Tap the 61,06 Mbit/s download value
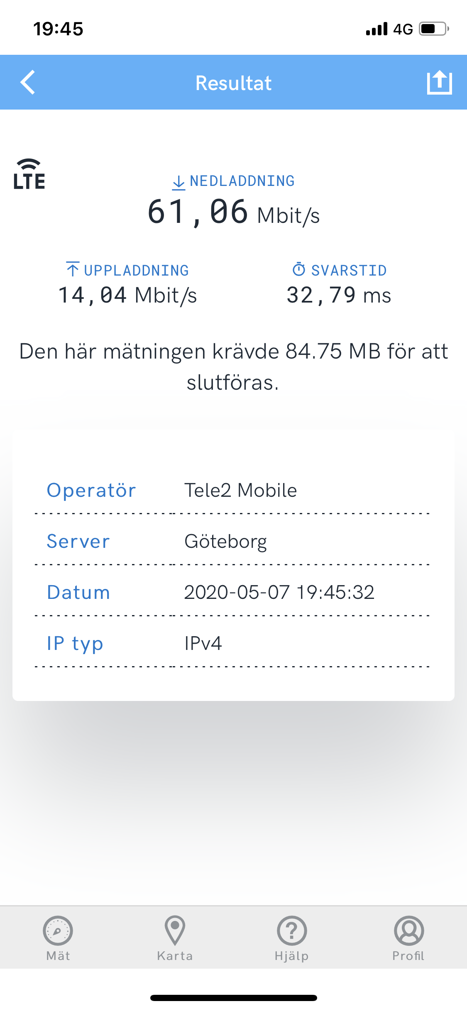 pos(233,212)
